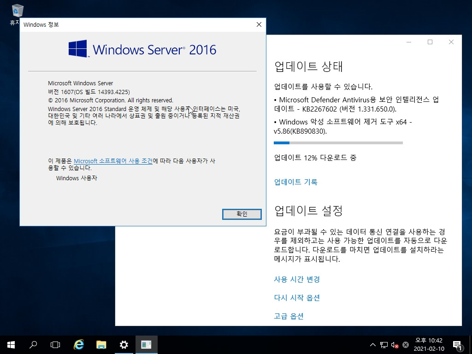Open the Recycle Bin desktop icon
This screenshot has height=354, width=472.
[x=17, y=11]
